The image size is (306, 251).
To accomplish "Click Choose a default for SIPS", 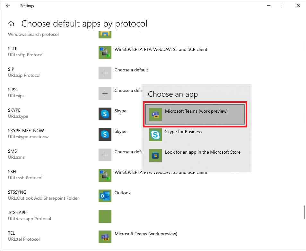I will pyautogui.click(x=128, y=91).
